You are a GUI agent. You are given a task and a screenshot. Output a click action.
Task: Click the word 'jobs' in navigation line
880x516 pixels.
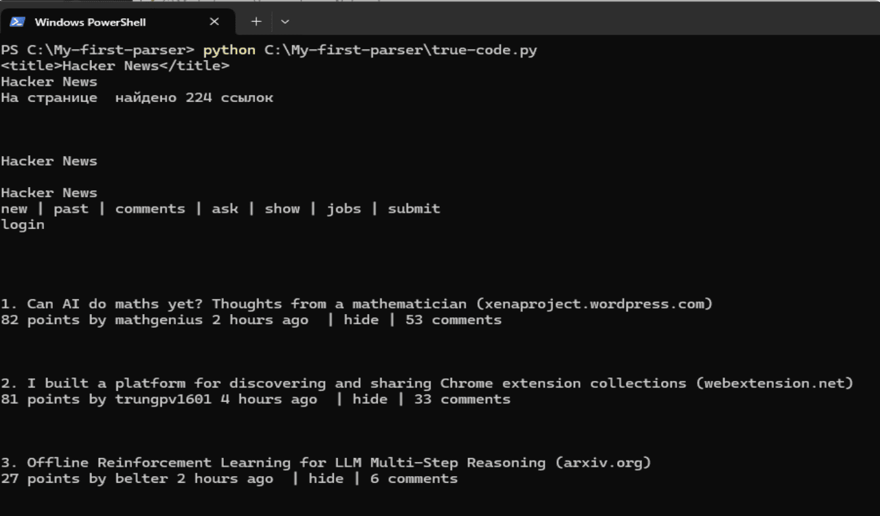(x=344, y=209)
